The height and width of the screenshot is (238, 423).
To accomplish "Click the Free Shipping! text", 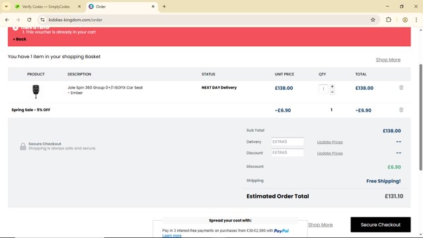I will tap(383, 181).
